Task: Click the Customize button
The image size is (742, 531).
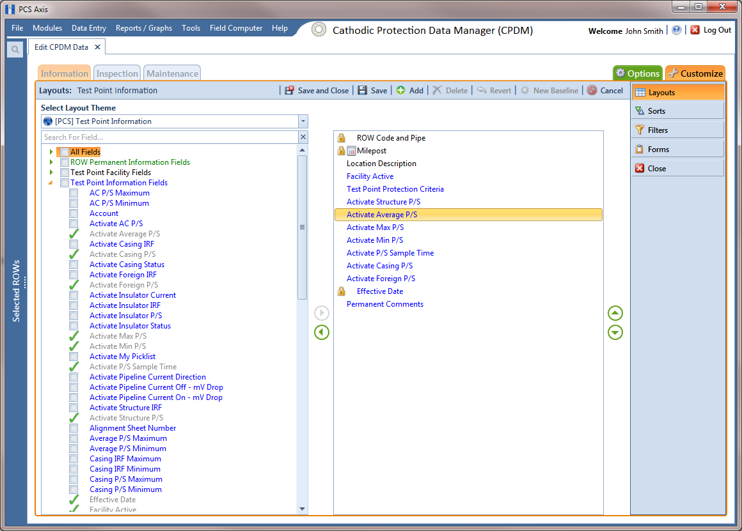Action: point(696,73)
